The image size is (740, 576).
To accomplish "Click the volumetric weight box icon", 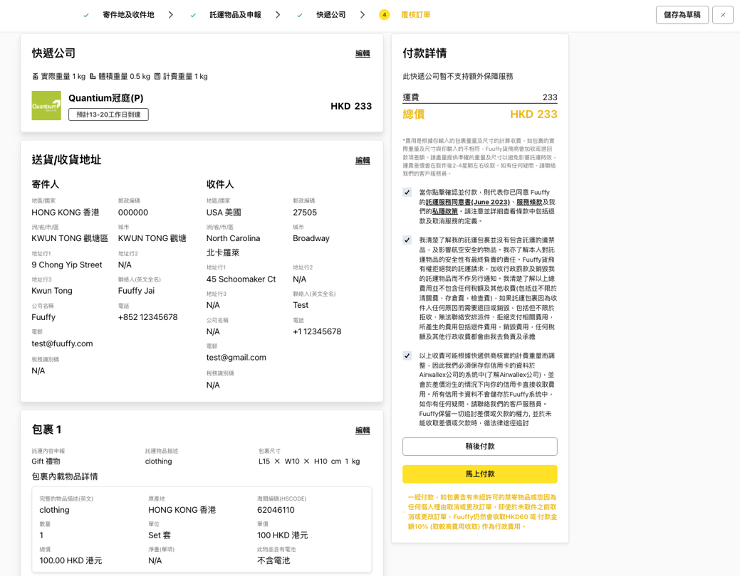I will (93, 76).
